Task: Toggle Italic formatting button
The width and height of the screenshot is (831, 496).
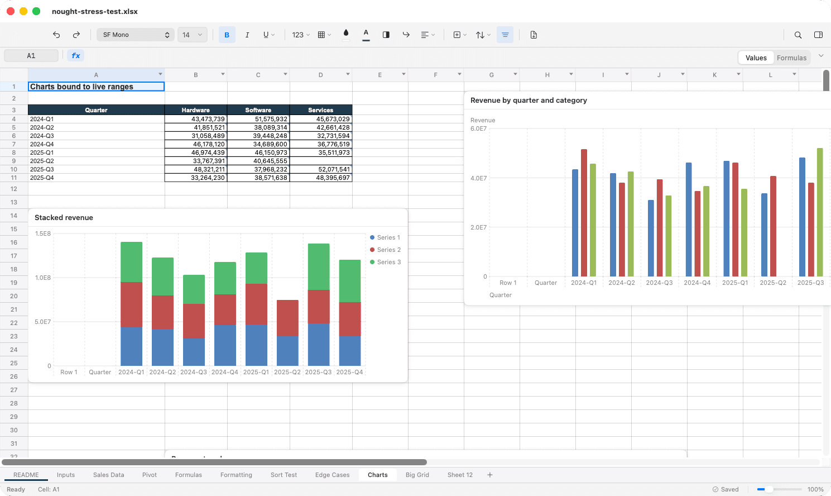Action: [247, 35]
